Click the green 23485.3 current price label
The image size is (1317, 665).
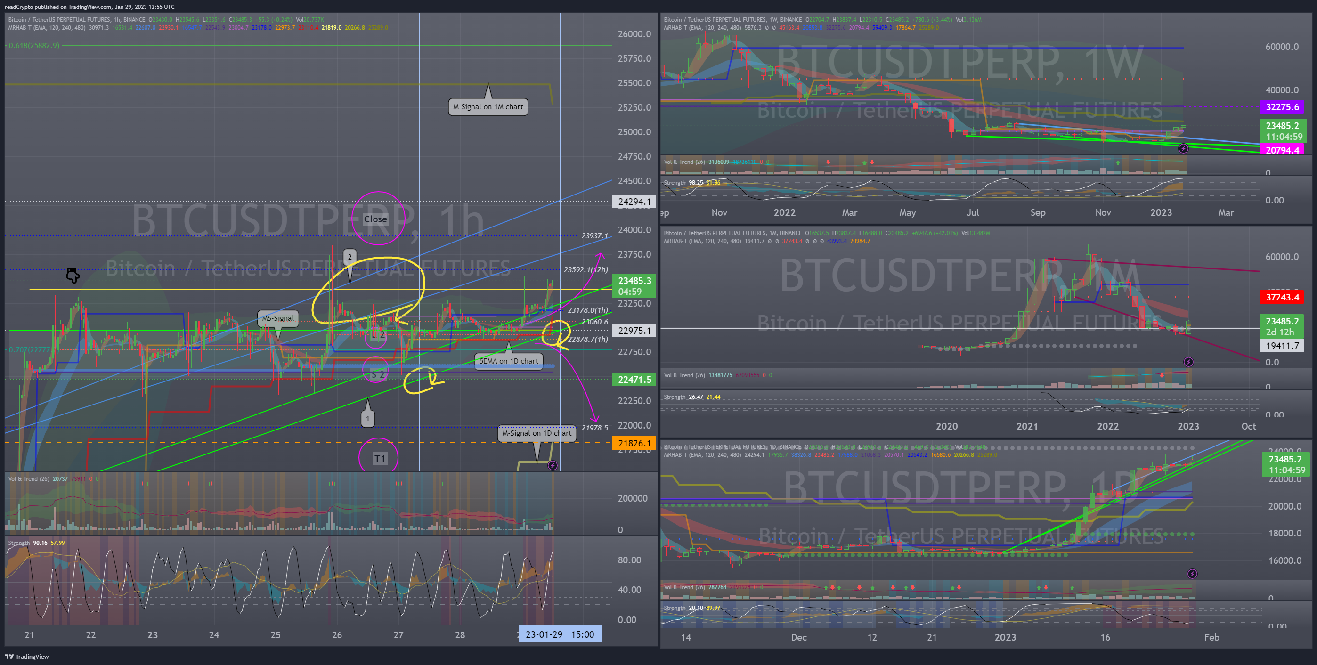tap(634, 286)
